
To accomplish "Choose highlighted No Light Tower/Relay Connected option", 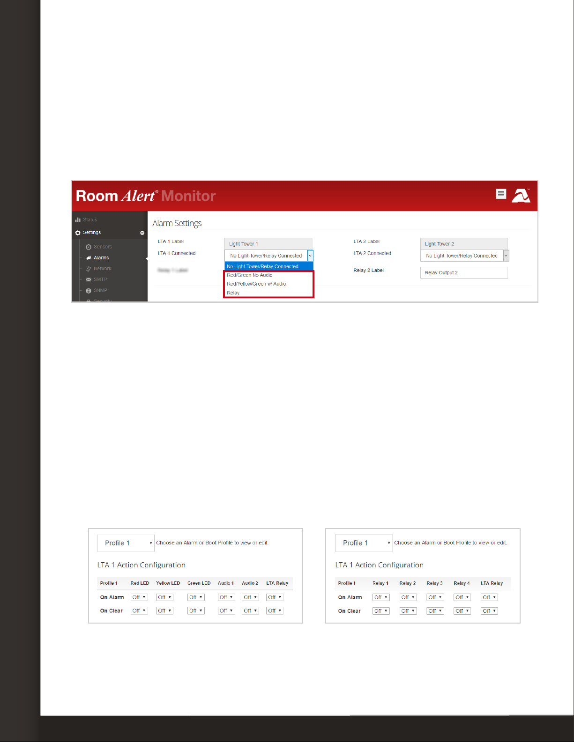I will (269, 266).
